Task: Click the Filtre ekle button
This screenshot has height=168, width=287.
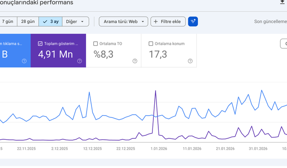Action: click(x=168, y=22)
